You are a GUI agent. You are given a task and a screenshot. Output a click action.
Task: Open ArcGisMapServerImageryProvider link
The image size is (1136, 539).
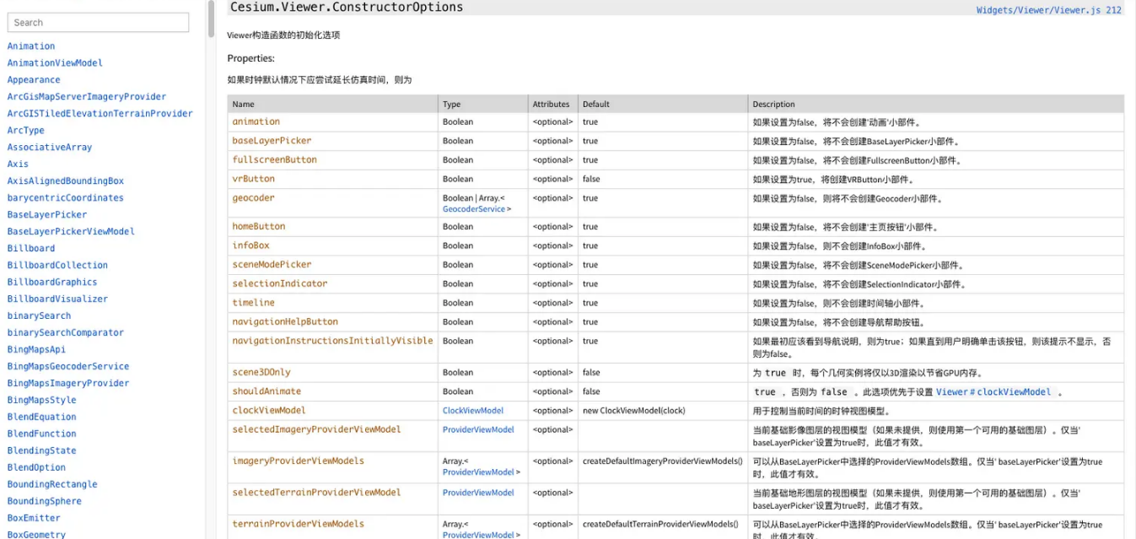coord(87,97)
